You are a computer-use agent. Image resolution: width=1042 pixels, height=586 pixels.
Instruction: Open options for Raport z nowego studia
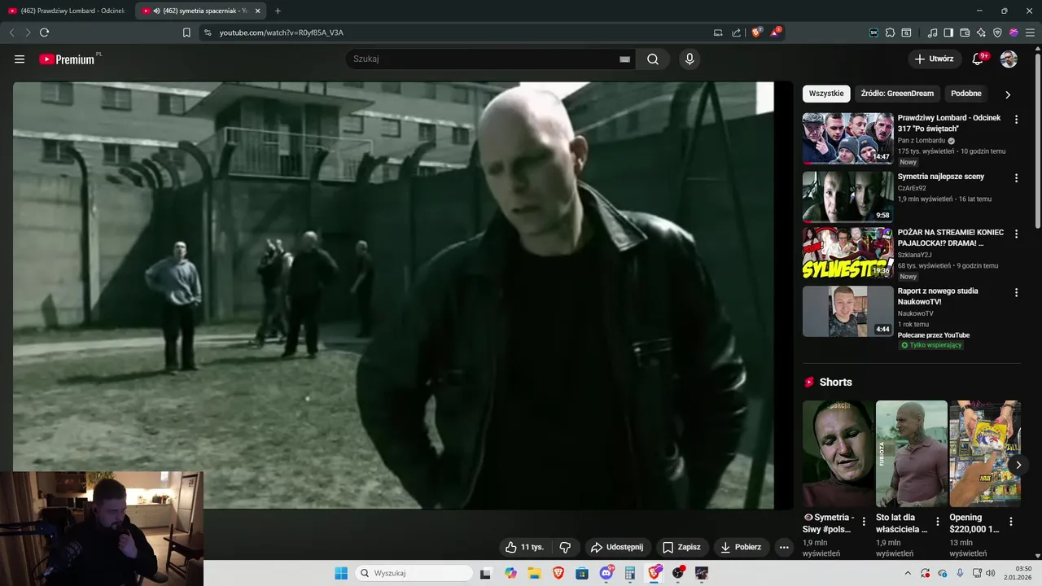1016,292
